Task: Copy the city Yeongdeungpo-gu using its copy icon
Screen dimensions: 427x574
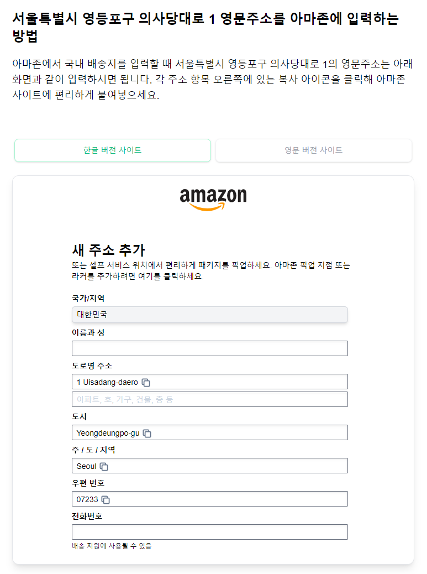Action: pos(146,433)
